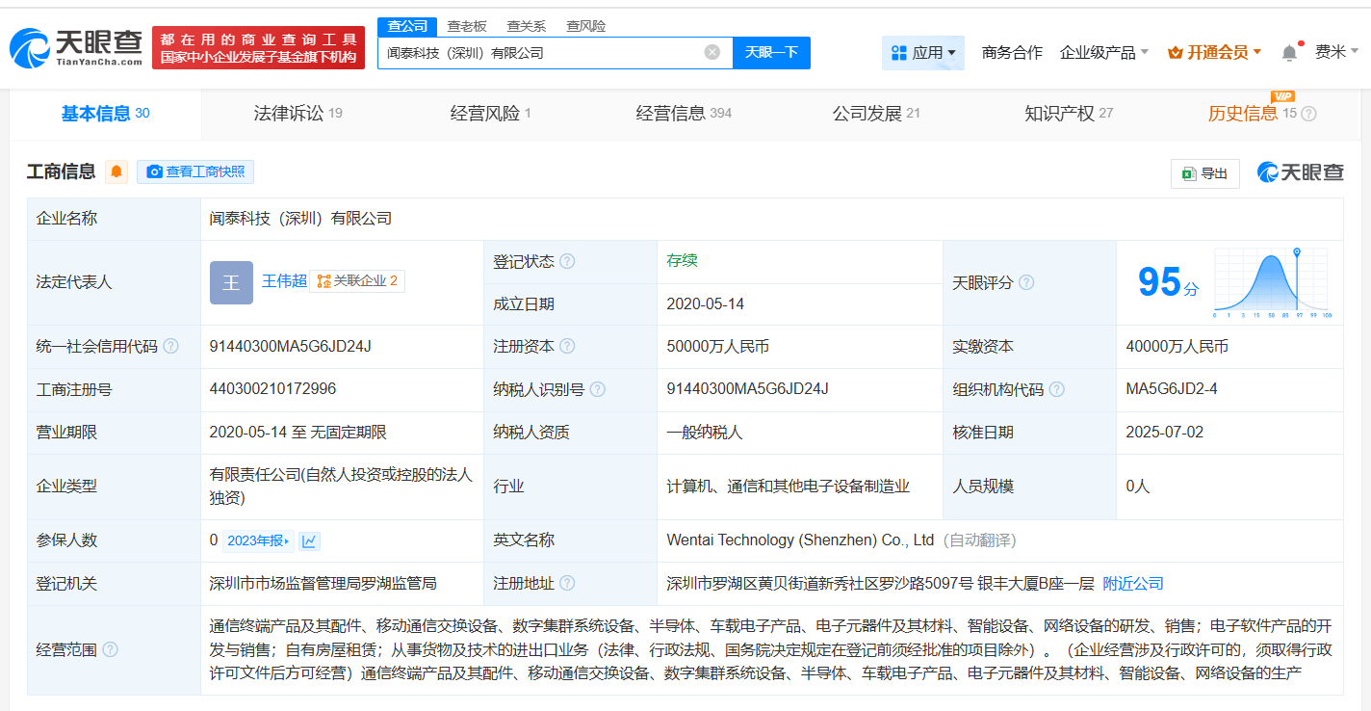Click the TianYanCha logo in header
This screenshot has width=1371, height=711.
(75, 47)
